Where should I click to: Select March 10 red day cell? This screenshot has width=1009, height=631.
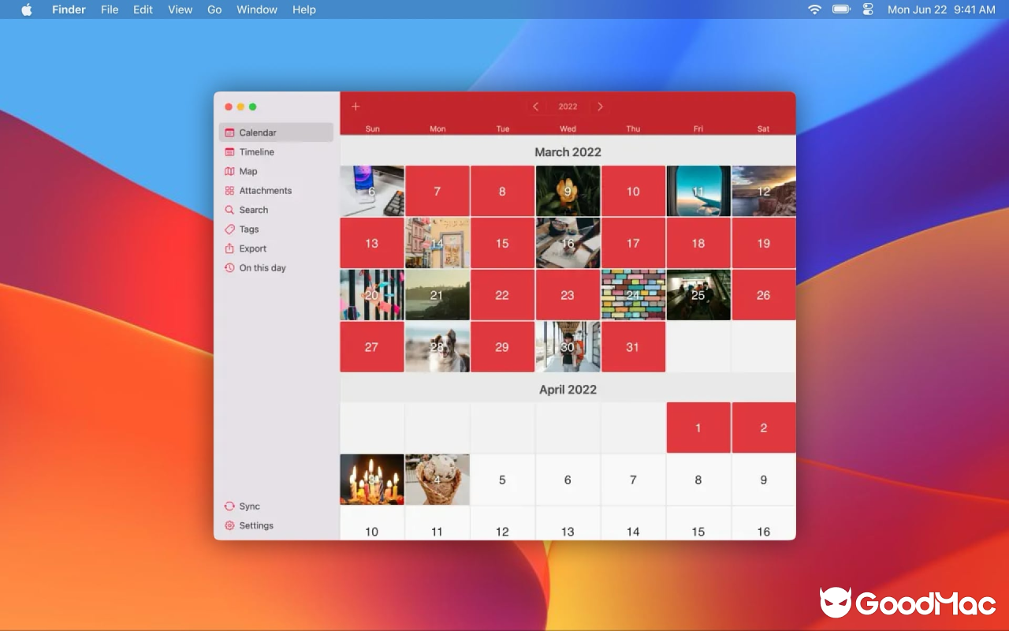click(x=633, y=191)
